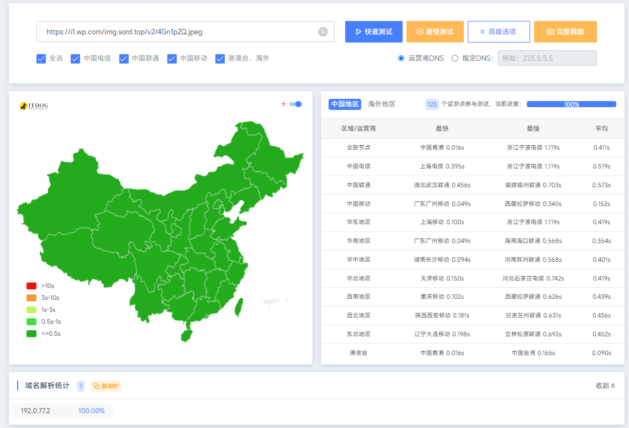This screenshot has width=629, height=428.
Task: Click the copy icon beside 复制IP
Action: [97, 385]
